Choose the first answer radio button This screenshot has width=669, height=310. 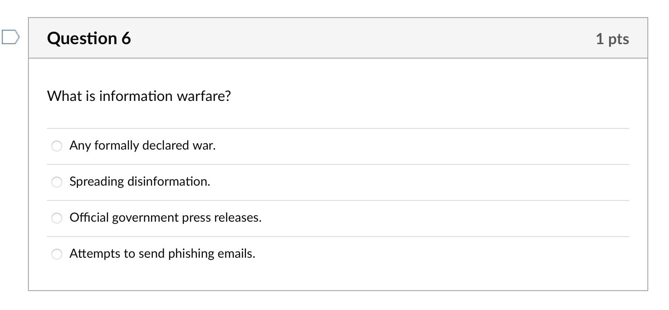point(57,146)
